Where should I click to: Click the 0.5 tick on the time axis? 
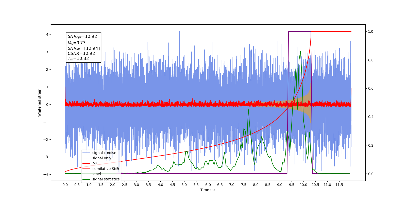pyautogui.click(x=77, y=185)
